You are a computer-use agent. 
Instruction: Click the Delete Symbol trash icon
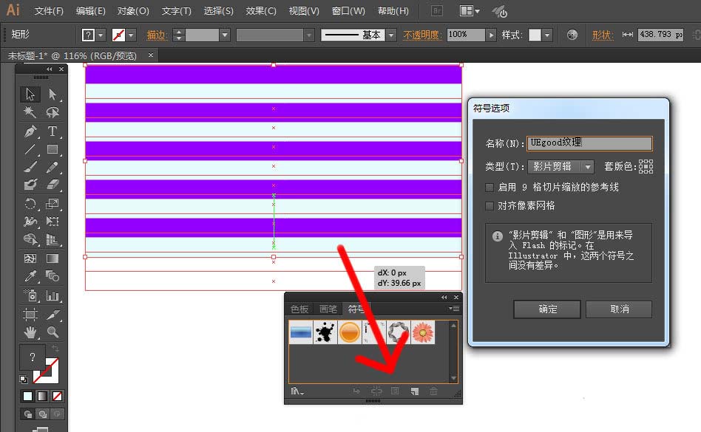pos(433,391)
